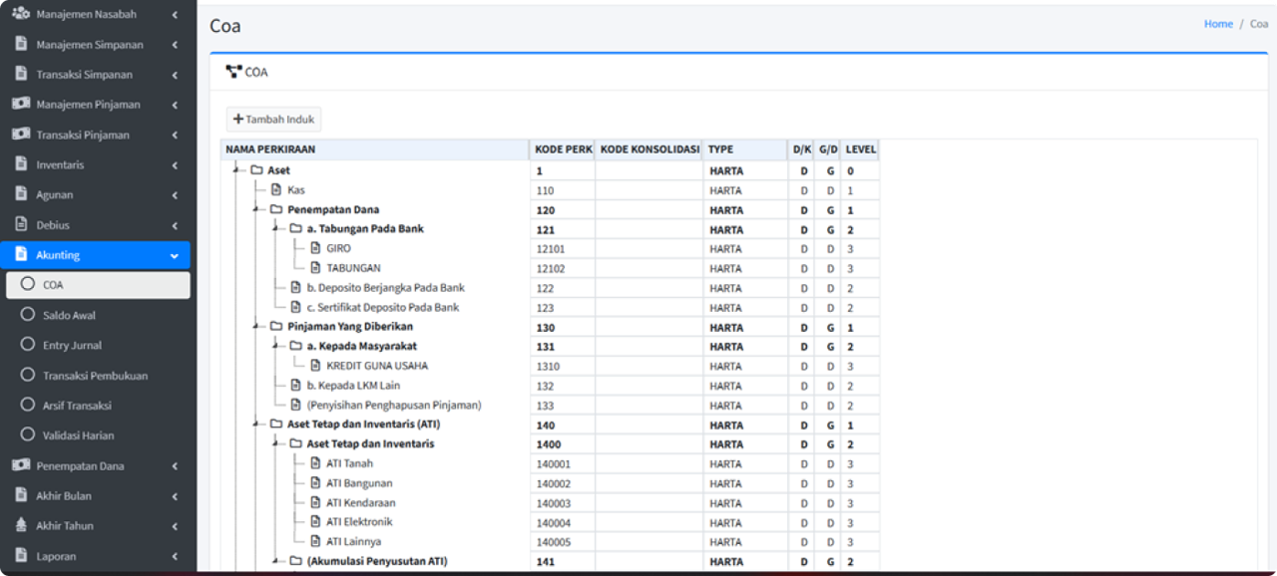
Task: Open the Inventaris sidebar menu
Action: pyautogui.click(x=60, y=164)
